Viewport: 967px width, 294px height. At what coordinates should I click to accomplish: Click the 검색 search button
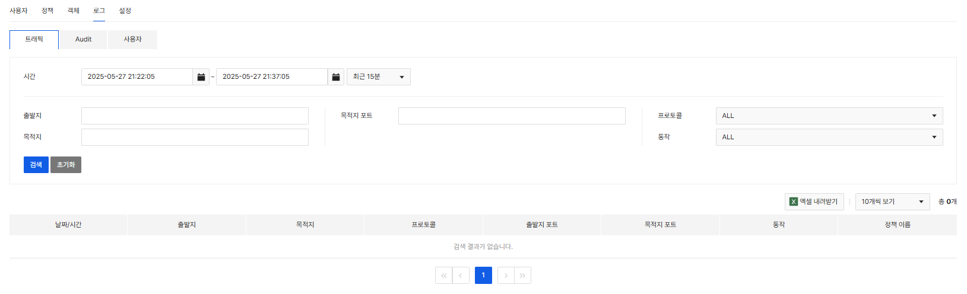tap(36, 165)
